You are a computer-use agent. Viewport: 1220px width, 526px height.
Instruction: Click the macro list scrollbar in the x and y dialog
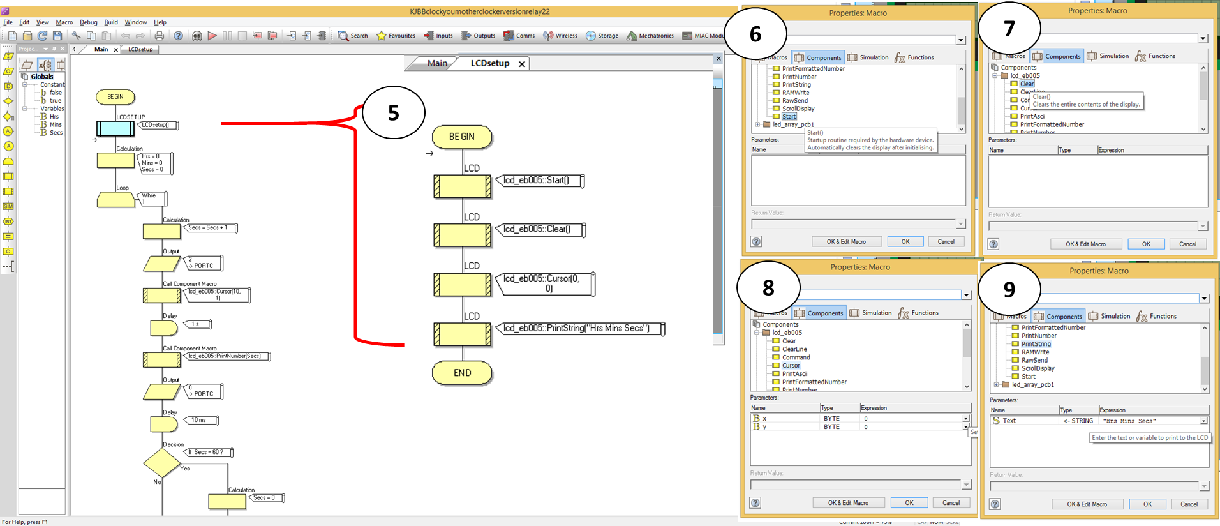tap(967, 356)
